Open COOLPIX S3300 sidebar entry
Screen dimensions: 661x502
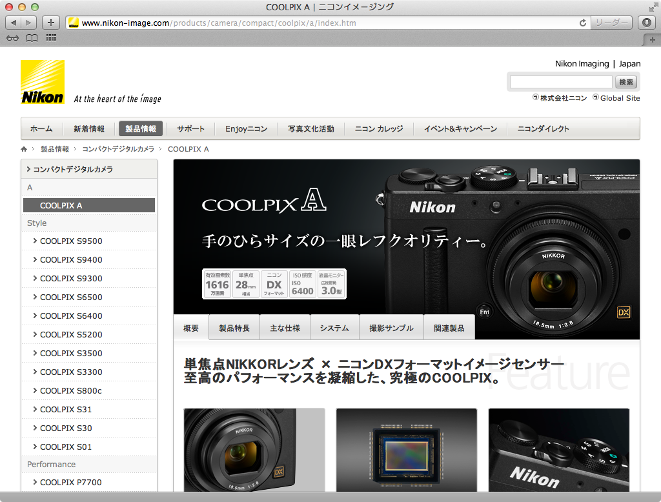pyautogui.click(x=89, y=372)
